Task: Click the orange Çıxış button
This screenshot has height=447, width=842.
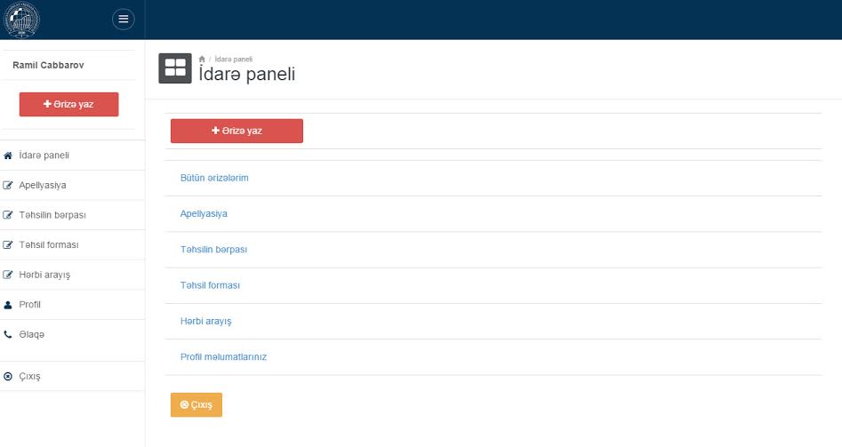Action: pyautogui.click(x=196, y=404)
